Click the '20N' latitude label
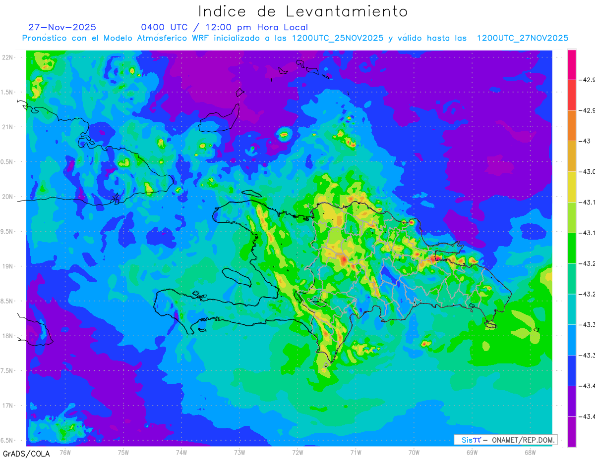 (8, 197)
